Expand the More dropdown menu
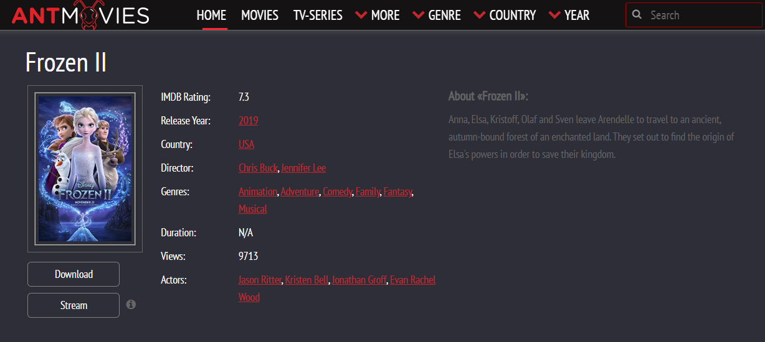 378,16
